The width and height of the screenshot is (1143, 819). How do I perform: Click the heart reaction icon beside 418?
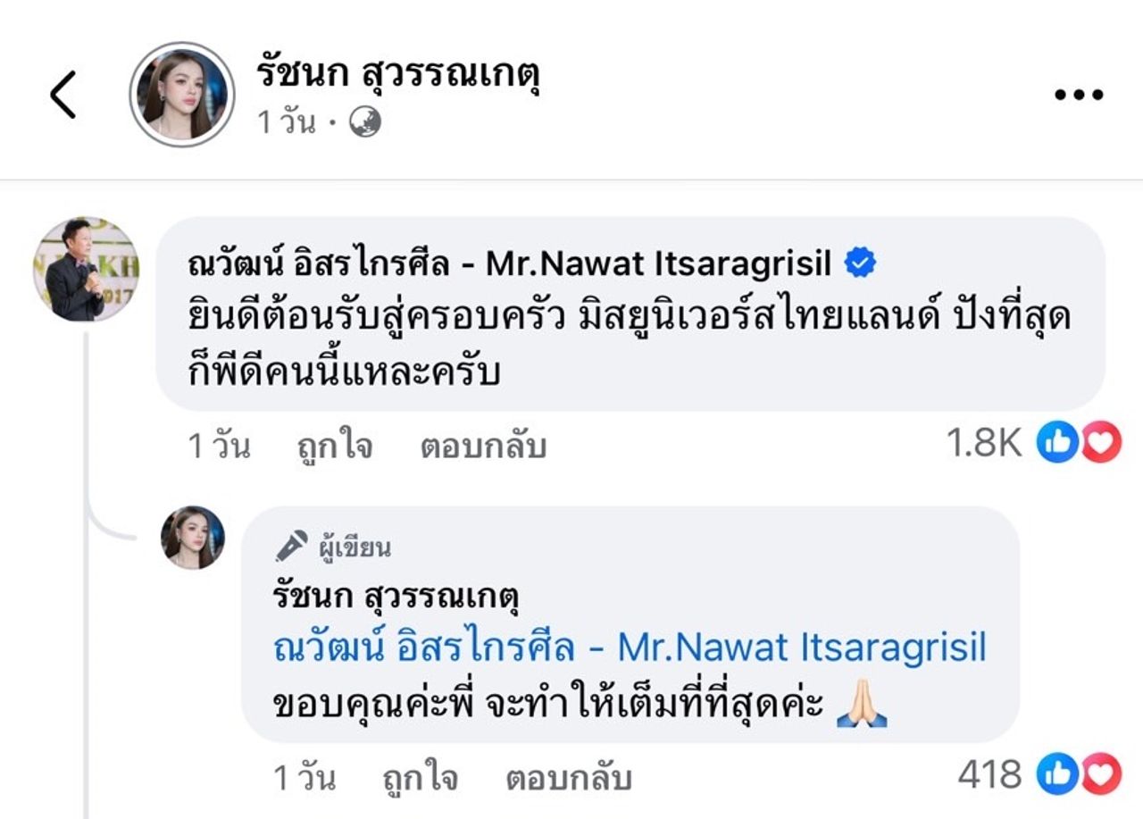(1101, 774)
